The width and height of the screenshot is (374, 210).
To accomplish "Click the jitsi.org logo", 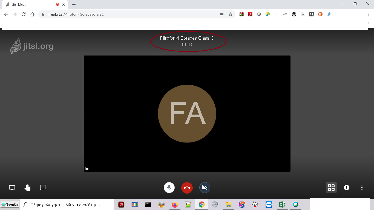I will pyautogui.click(x=32, y=46).
